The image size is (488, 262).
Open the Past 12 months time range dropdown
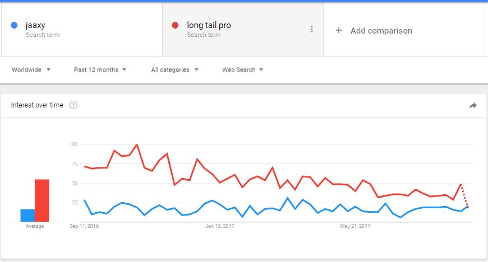100,69
